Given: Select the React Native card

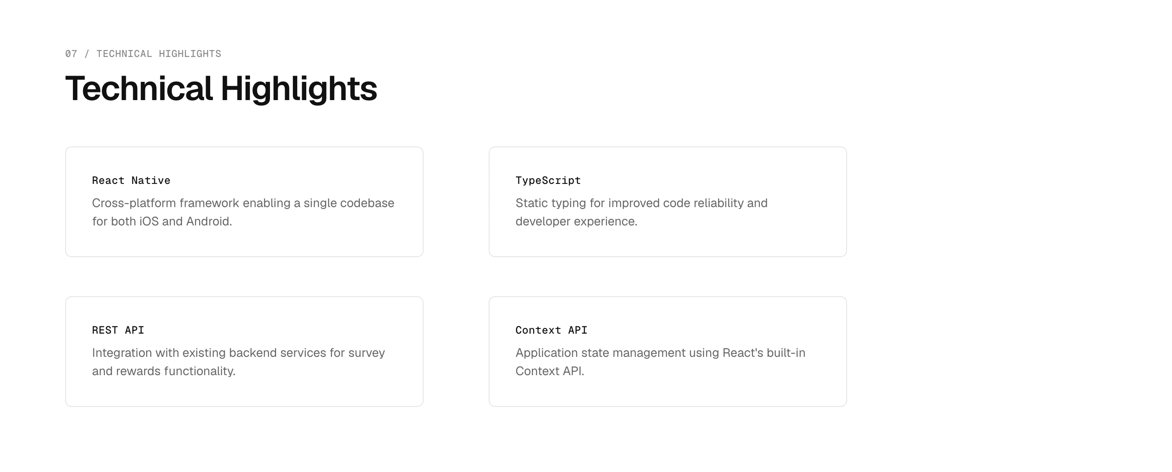Looking at the screenshot, I should [x=244, y=201].
